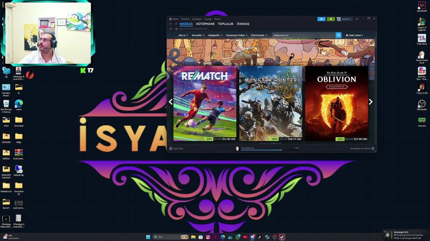430x241 pixels.
Task: Click the Güncelleniyor download status
Action: [248, 148]
